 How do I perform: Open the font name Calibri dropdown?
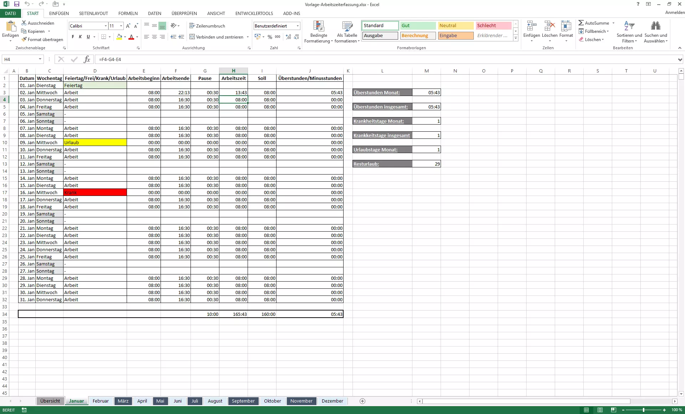click(x=106, y=26)
